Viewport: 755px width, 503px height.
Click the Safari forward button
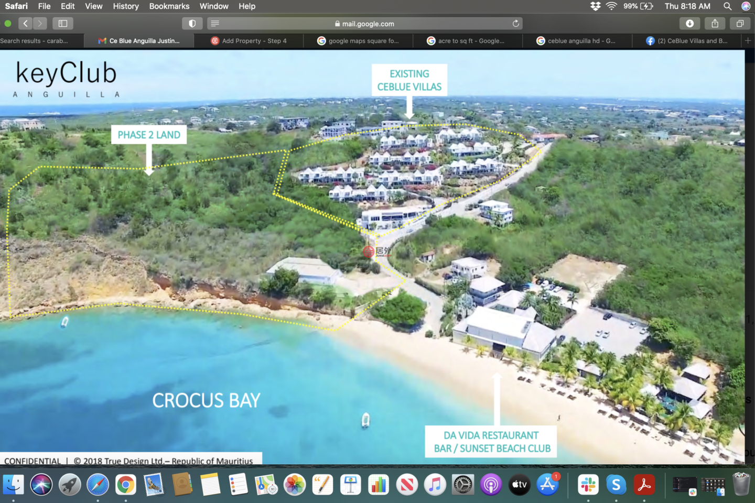pos(40,24)
